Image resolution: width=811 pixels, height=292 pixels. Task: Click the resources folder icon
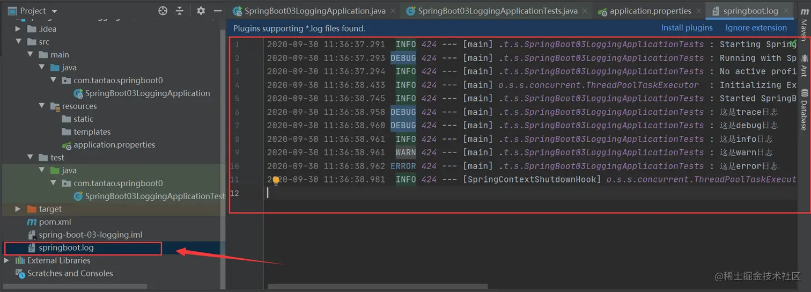[x=55, y=106]
